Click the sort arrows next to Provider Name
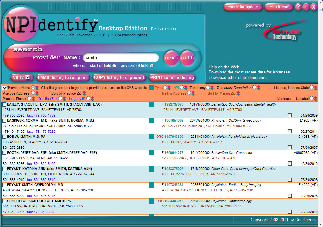This screenshot has height=227, width=323. click(x=37, y=88)
